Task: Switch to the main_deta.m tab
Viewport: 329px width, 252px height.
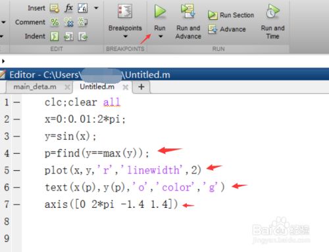Action: pyautogui.click(x=35, y=86)
